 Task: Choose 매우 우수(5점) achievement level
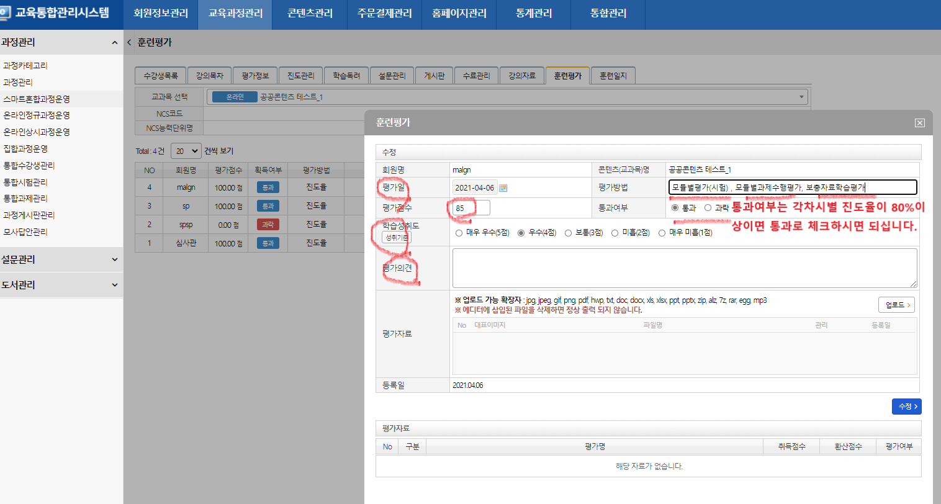tap(459, 233)
